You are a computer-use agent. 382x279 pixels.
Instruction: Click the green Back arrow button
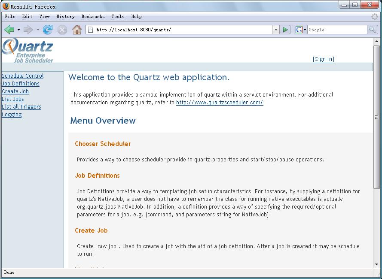pos(9,30)
